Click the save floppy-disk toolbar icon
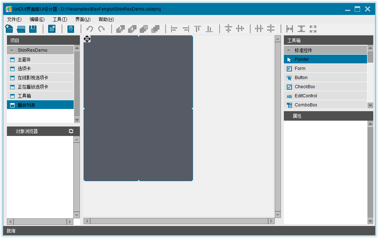The image size is (378, 238). coord(33,29)
